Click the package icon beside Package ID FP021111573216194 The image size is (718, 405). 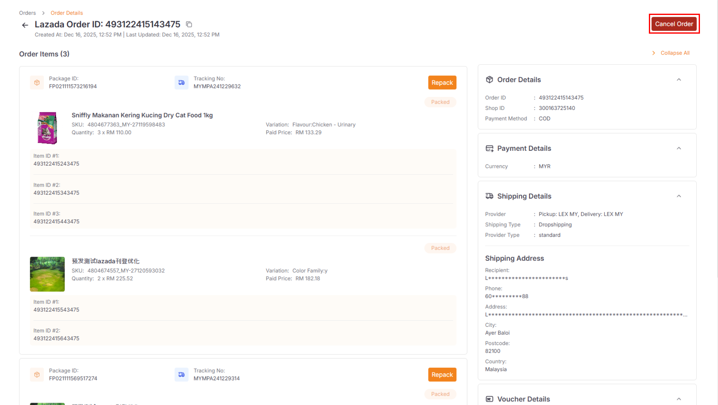(x=37, y=82)
